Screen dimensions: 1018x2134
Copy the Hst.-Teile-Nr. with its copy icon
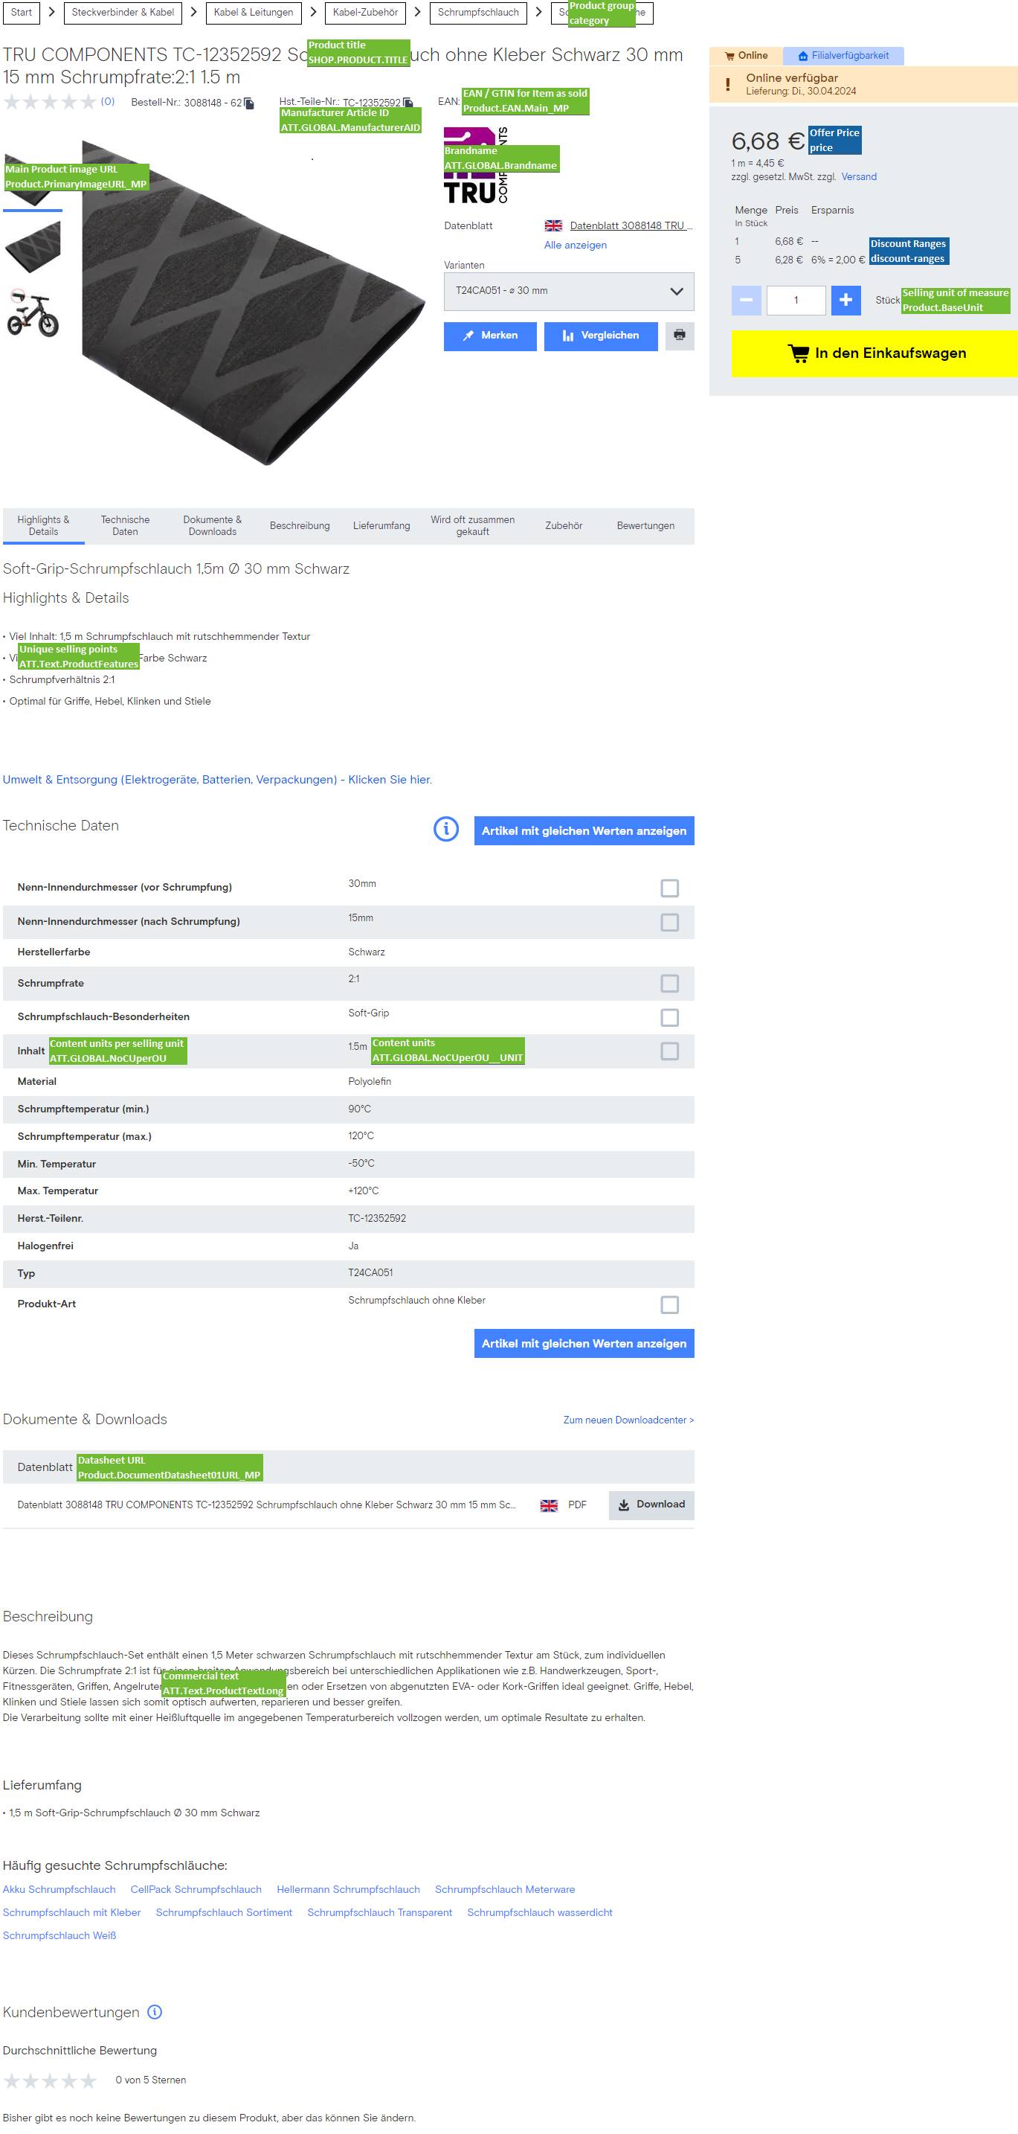(407, 103)
